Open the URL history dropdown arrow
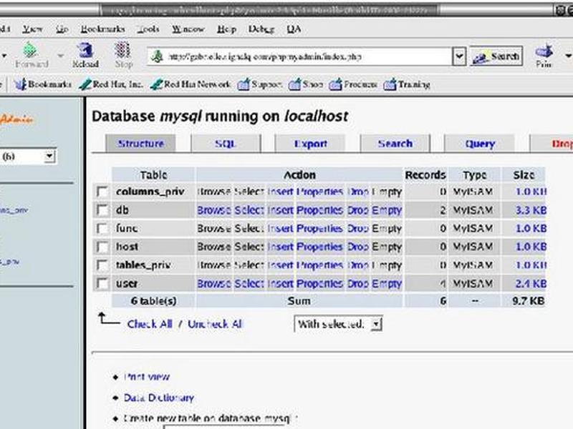This screenshot has height=429, width=573. [x=459, y=56]
